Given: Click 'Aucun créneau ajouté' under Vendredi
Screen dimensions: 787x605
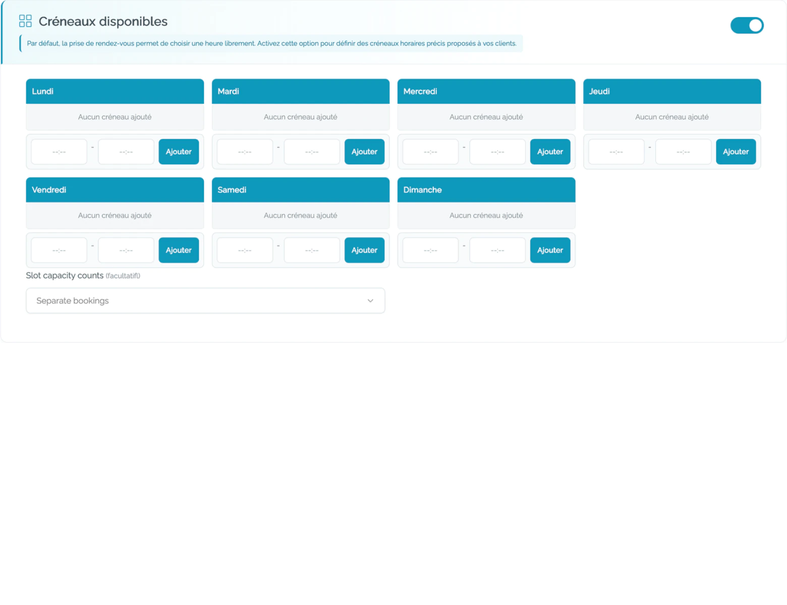Looking at the screenshot, I should [115, 215].
